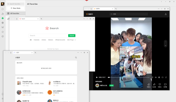Click the heart favorite icon under video
Viewport: 176px width, 102px height.
(159, 84)
